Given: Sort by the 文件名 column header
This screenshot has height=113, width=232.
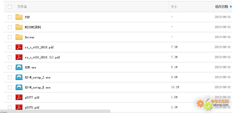Looking at the screenshot, I should (22, 7).
